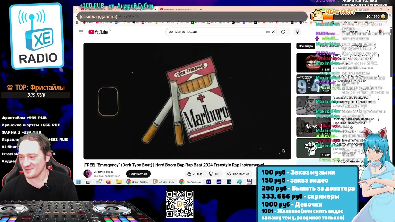Open the floppy disk app on taskbar
This screenshot has height=222, width=395.
click(249, 182)
